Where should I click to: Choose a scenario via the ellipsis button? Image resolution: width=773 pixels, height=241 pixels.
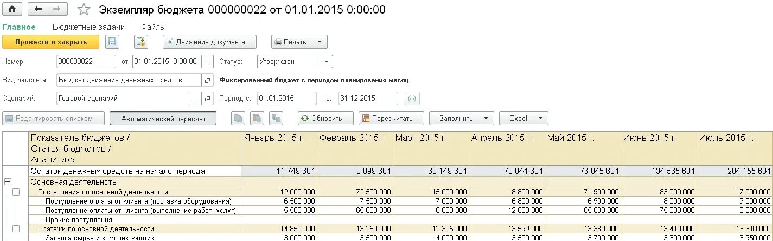(196, 99)
